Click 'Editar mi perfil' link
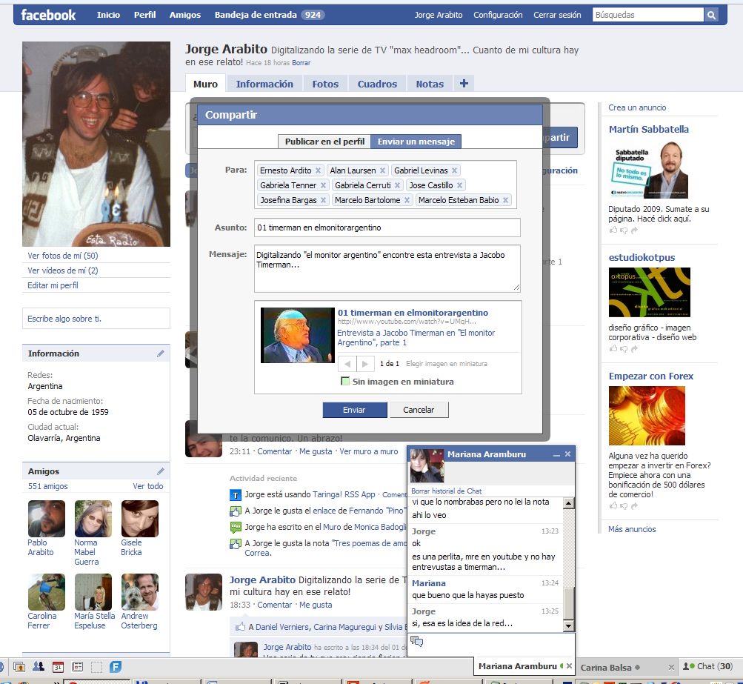Screen dimensions: 743x684 pos(53,285)
